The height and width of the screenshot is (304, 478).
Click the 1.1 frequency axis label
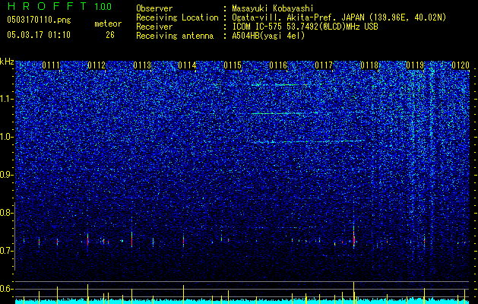point(6,99)
